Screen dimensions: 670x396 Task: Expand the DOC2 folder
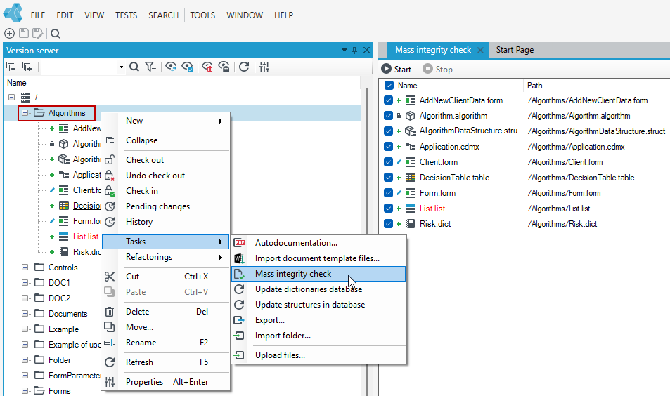(x=25, y=298)
